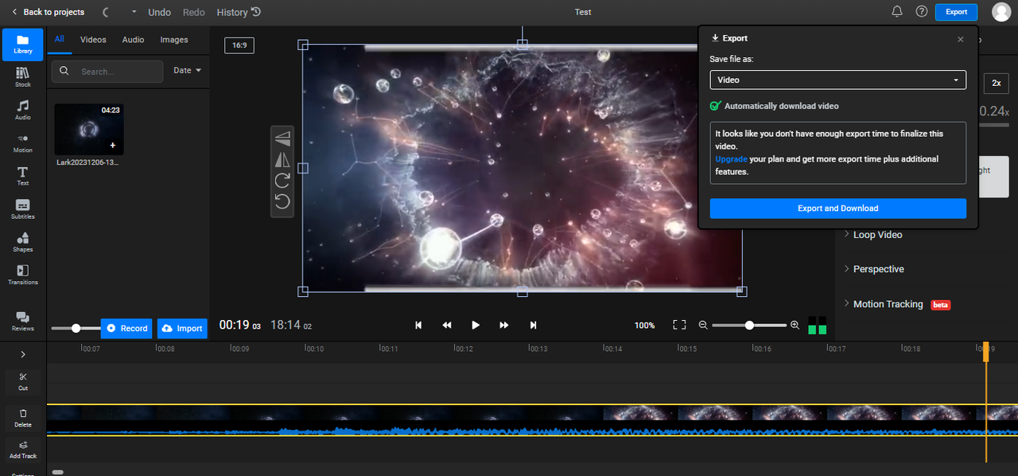Click the Delete trash icon
Screen dimensions: 1018x476
pos(23,417)
